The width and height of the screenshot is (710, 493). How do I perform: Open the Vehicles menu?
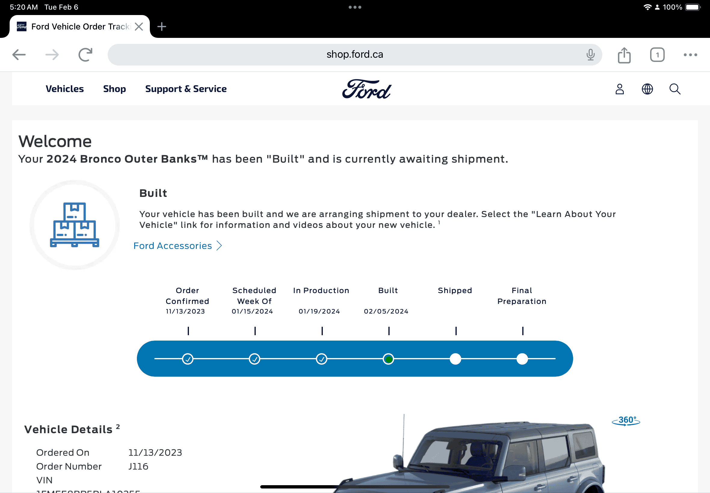coord(65,89)
